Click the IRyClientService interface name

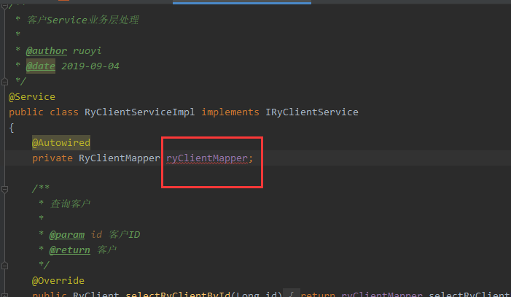click(x=312, y=112)
